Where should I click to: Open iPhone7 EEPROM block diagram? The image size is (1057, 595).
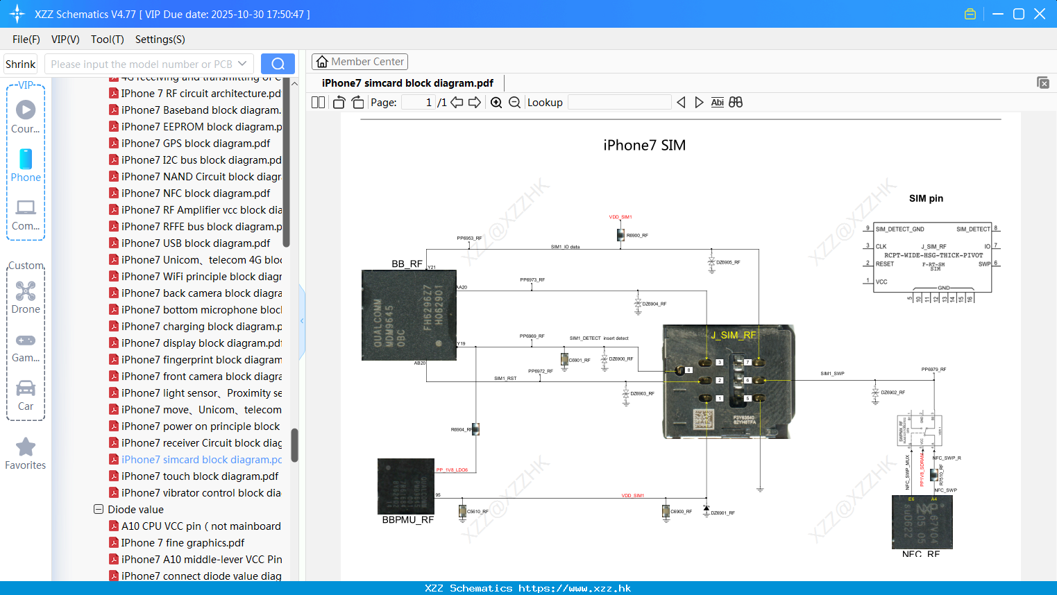[x=195, y=127]
